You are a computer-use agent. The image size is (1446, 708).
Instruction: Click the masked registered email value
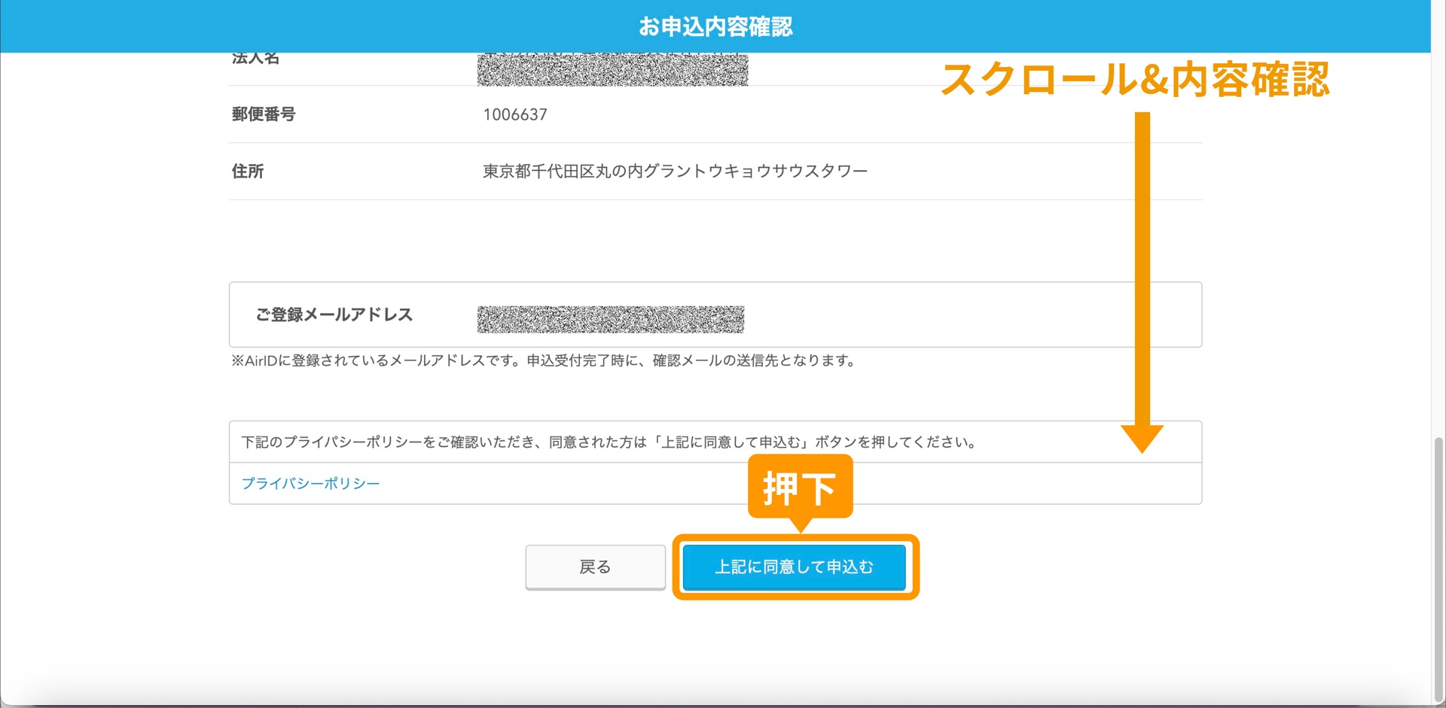click(x=610, y=319)
